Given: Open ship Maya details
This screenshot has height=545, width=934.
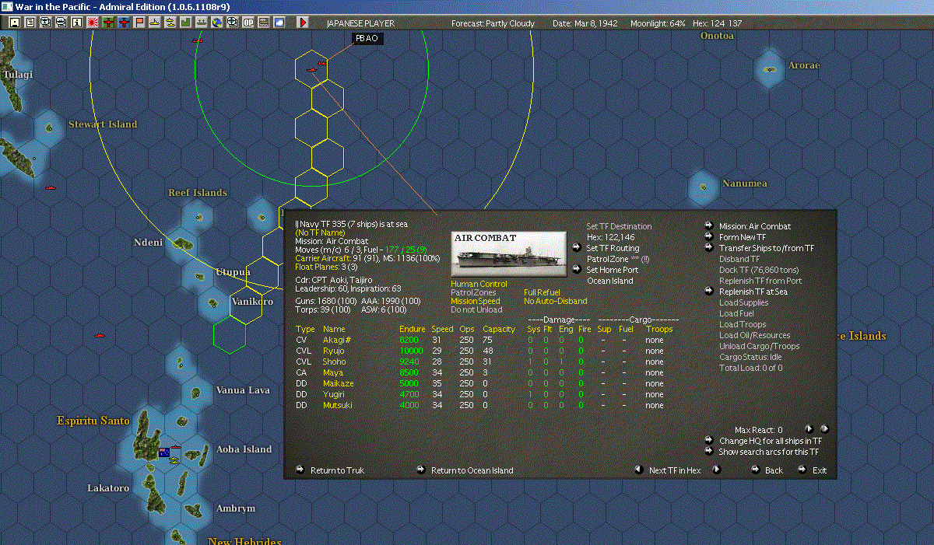Looking at the screenshot, I should pos(333,372).
